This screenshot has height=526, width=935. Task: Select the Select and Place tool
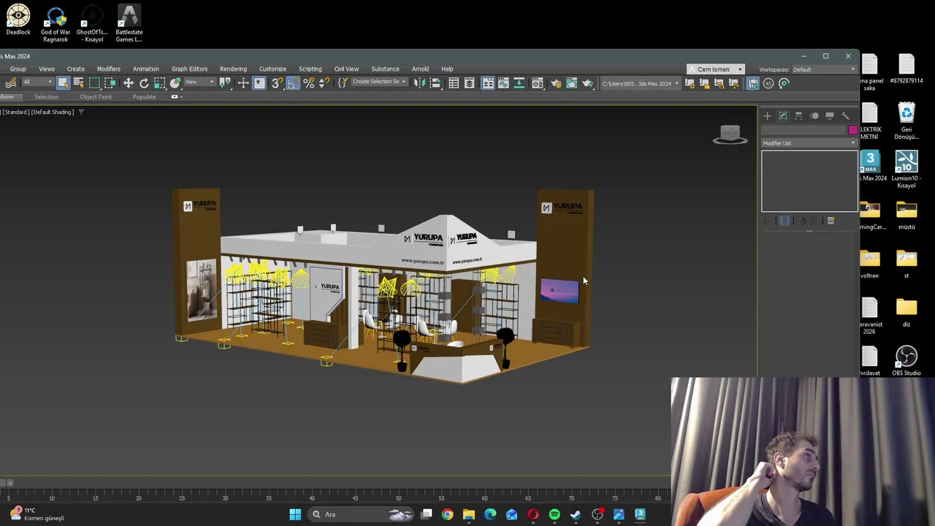click(x=175, y=83)
